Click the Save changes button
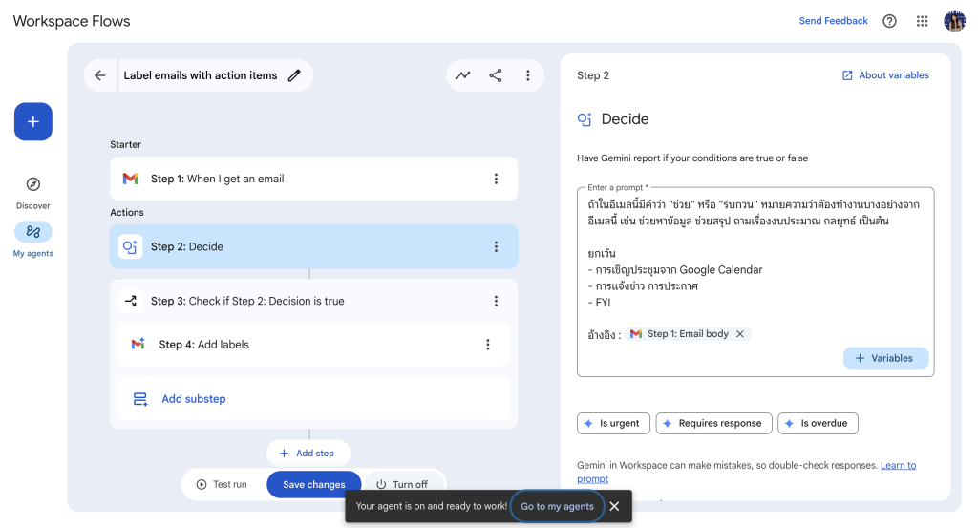This screenshot has width=978, height=528. [313, 484]
